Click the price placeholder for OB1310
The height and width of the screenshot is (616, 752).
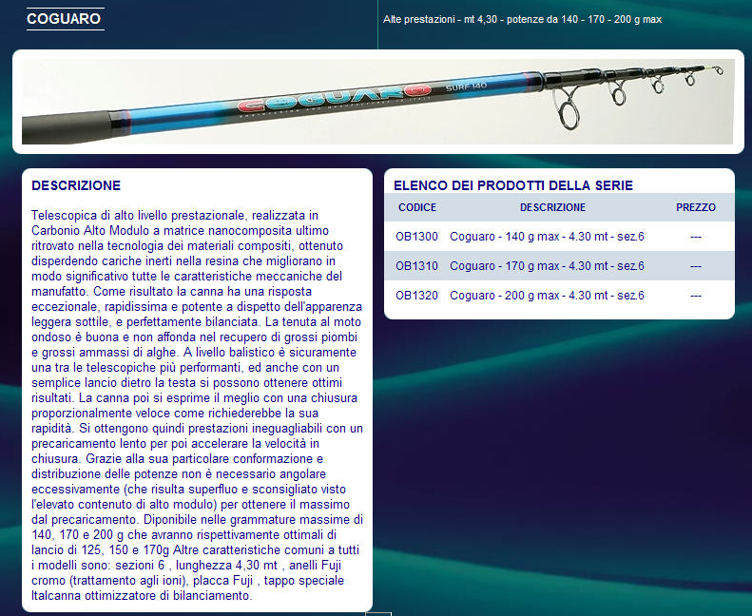click(695, 266)
